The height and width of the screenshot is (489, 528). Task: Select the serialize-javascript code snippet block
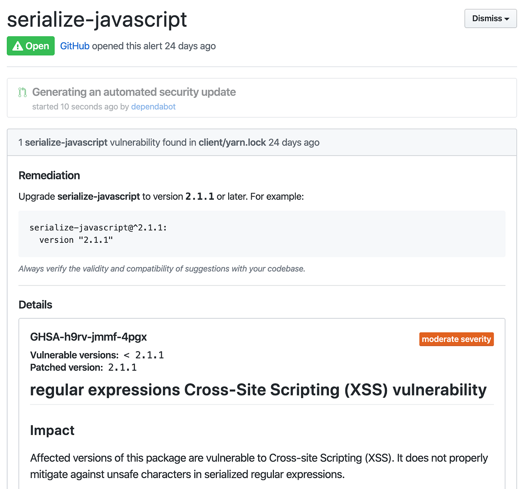(x=262, y=234)
